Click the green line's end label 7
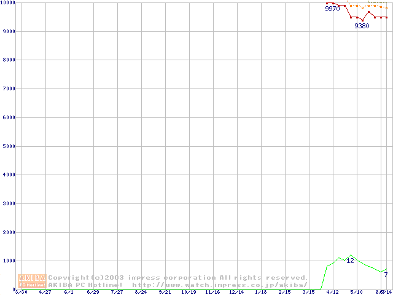This screenshot has height=295, width=393. point(386,275)
